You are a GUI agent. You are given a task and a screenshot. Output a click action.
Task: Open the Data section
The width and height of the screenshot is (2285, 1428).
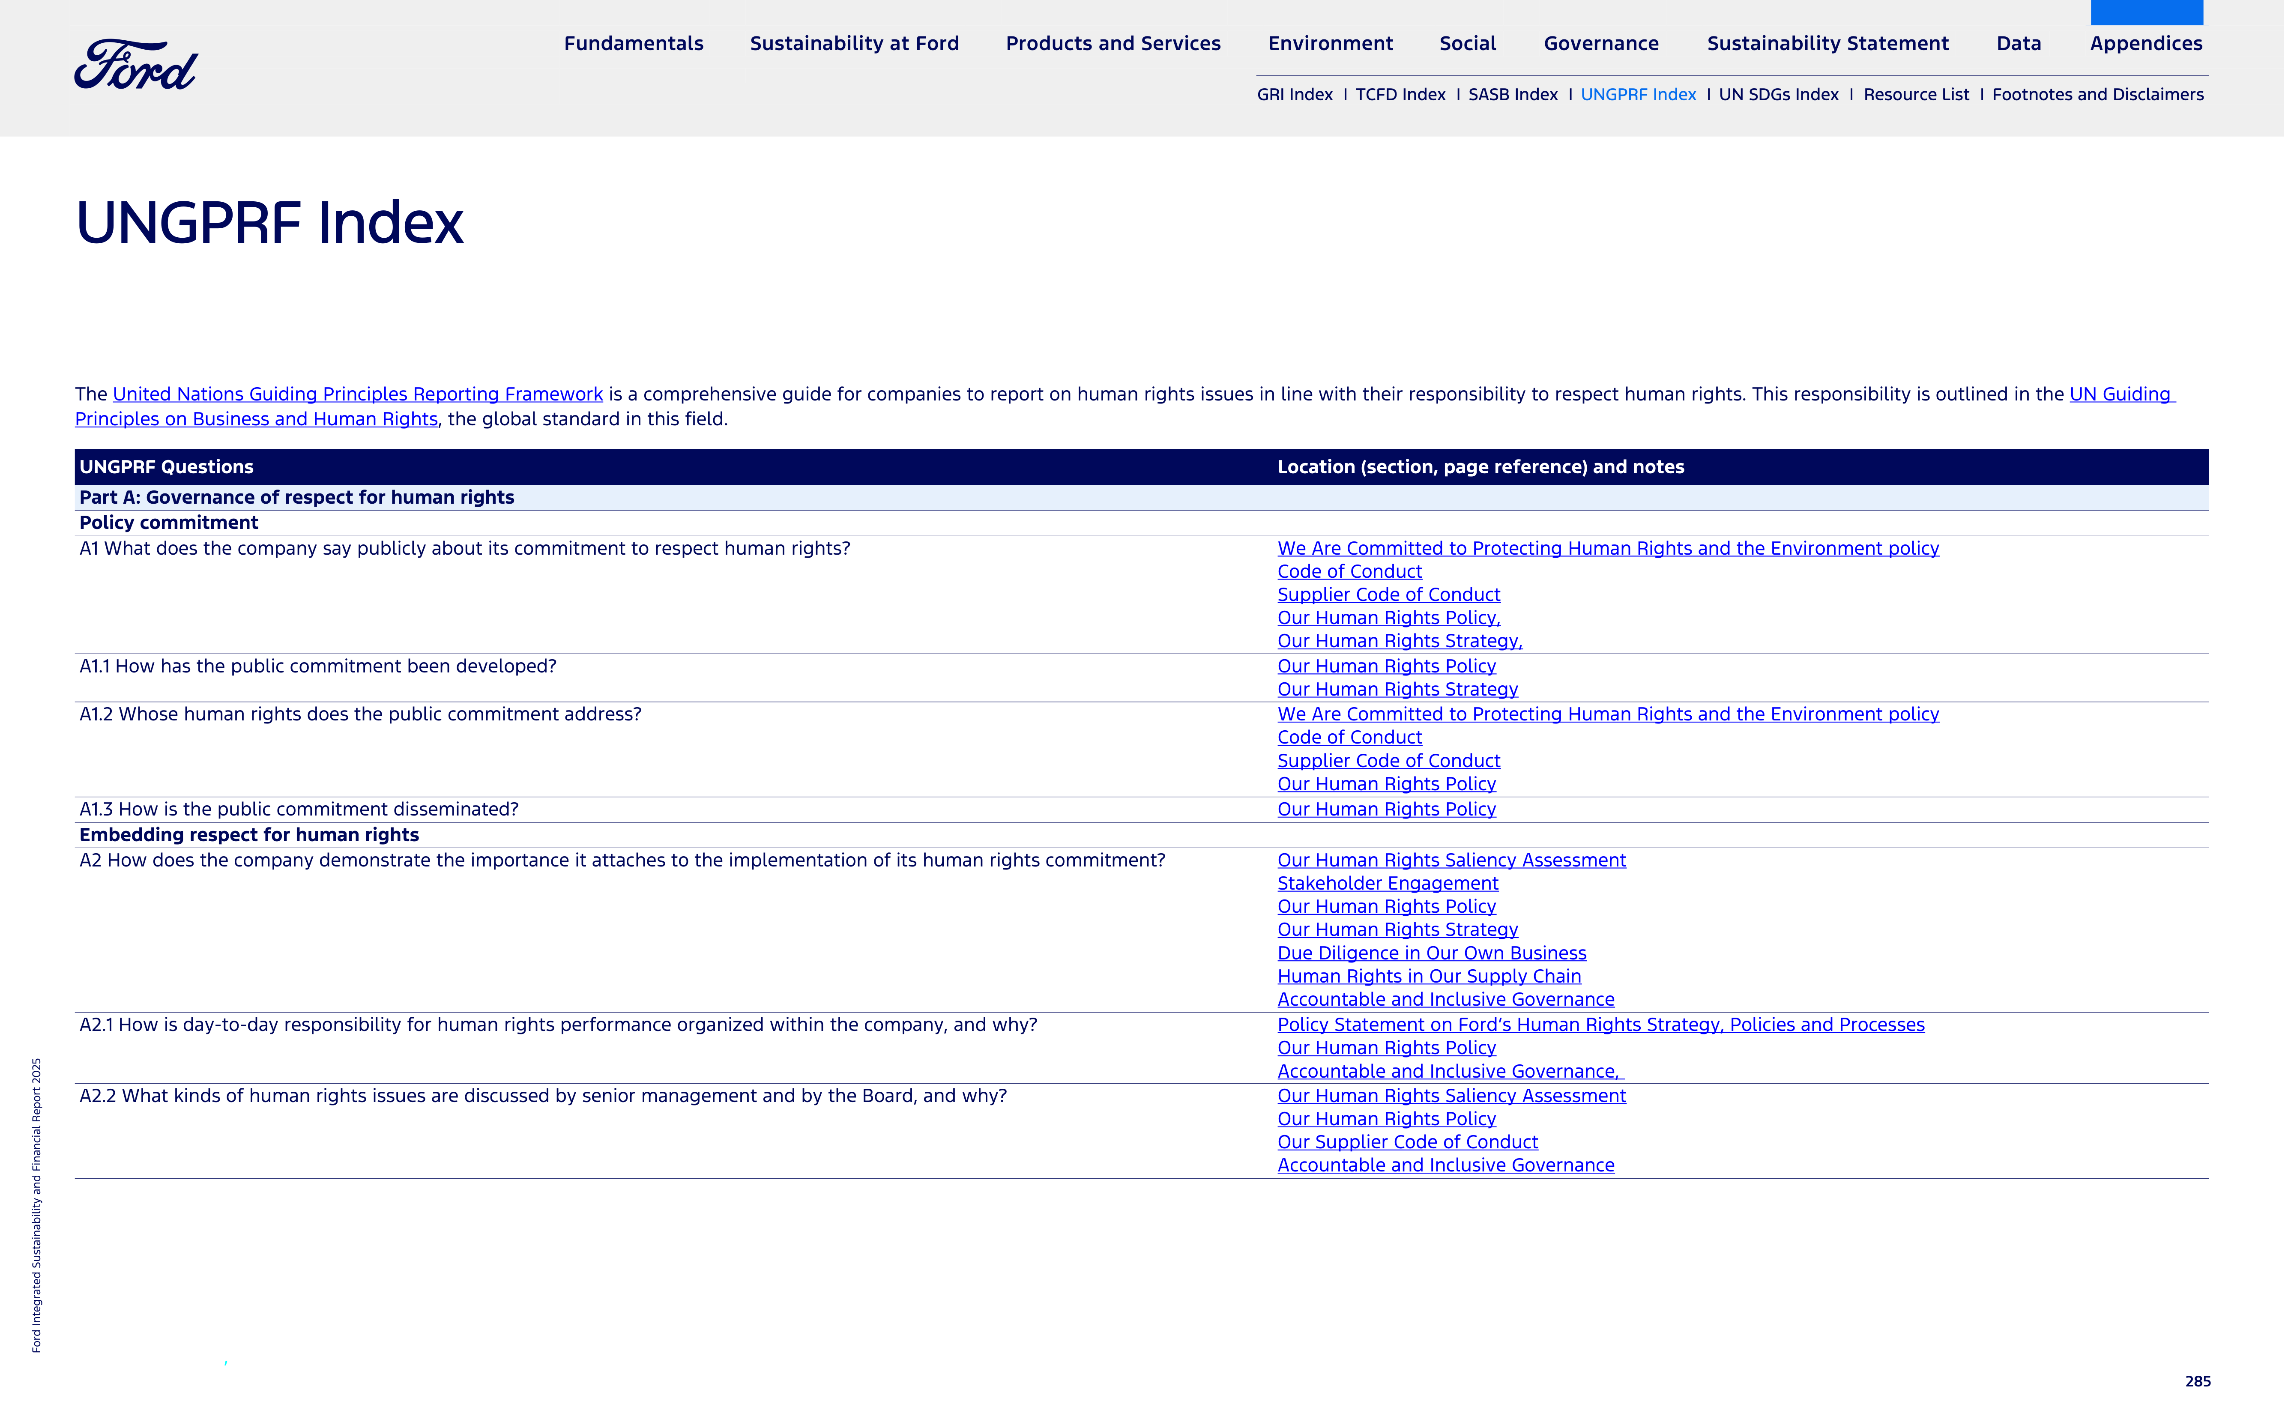point(2019,43)
